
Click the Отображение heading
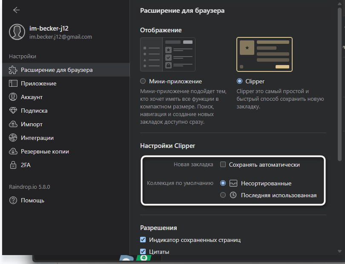[x=161, y=30]
